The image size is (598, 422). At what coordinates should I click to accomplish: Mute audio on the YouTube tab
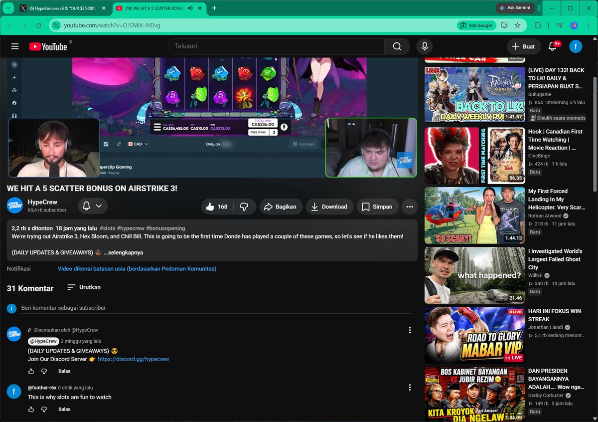tap(190, 8)
